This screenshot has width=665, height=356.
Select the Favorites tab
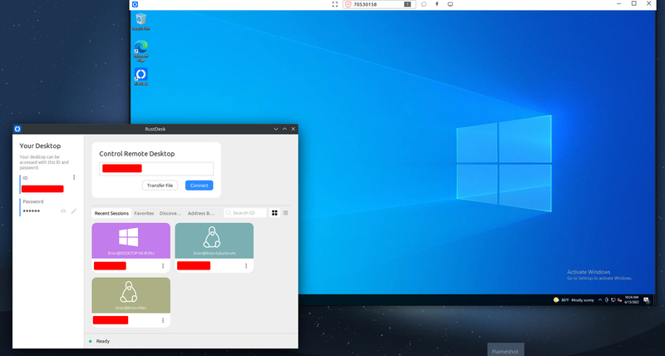tap(144, 214)
